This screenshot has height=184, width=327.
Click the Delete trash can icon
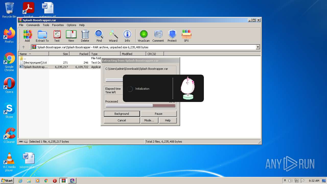pos(85,36)
